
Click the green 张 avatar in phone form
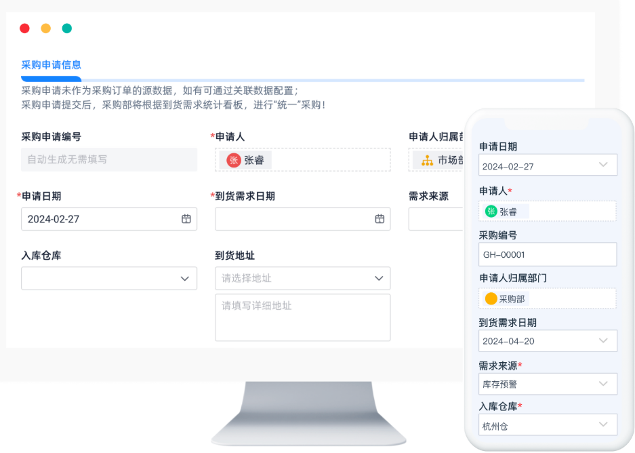(x=491, y=211)
